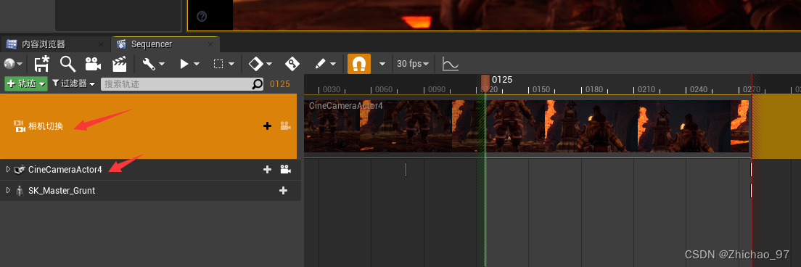Open the curve editor graph icon

pyautogui.click(x=450, y=64)
